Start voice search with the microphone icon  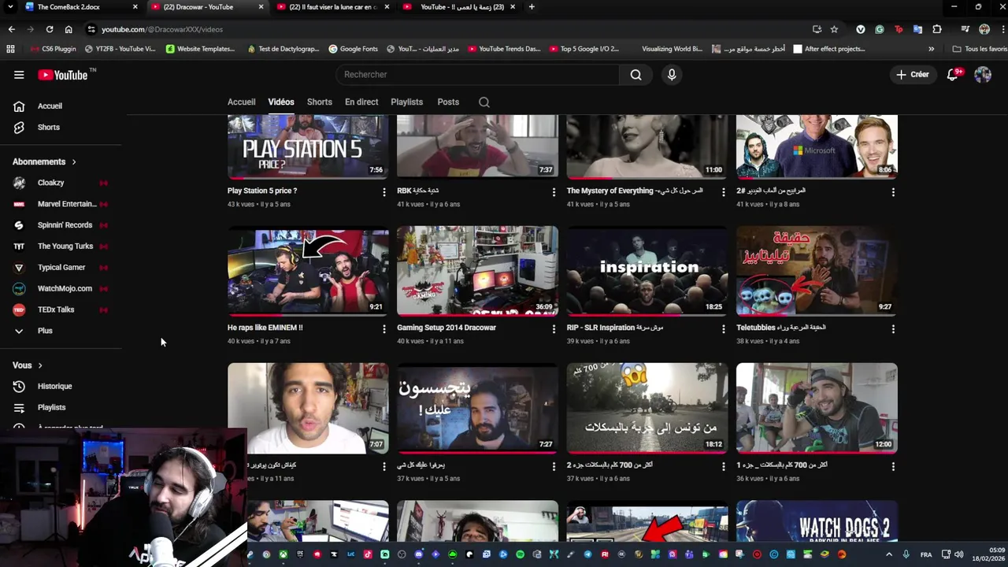(672, 75)
